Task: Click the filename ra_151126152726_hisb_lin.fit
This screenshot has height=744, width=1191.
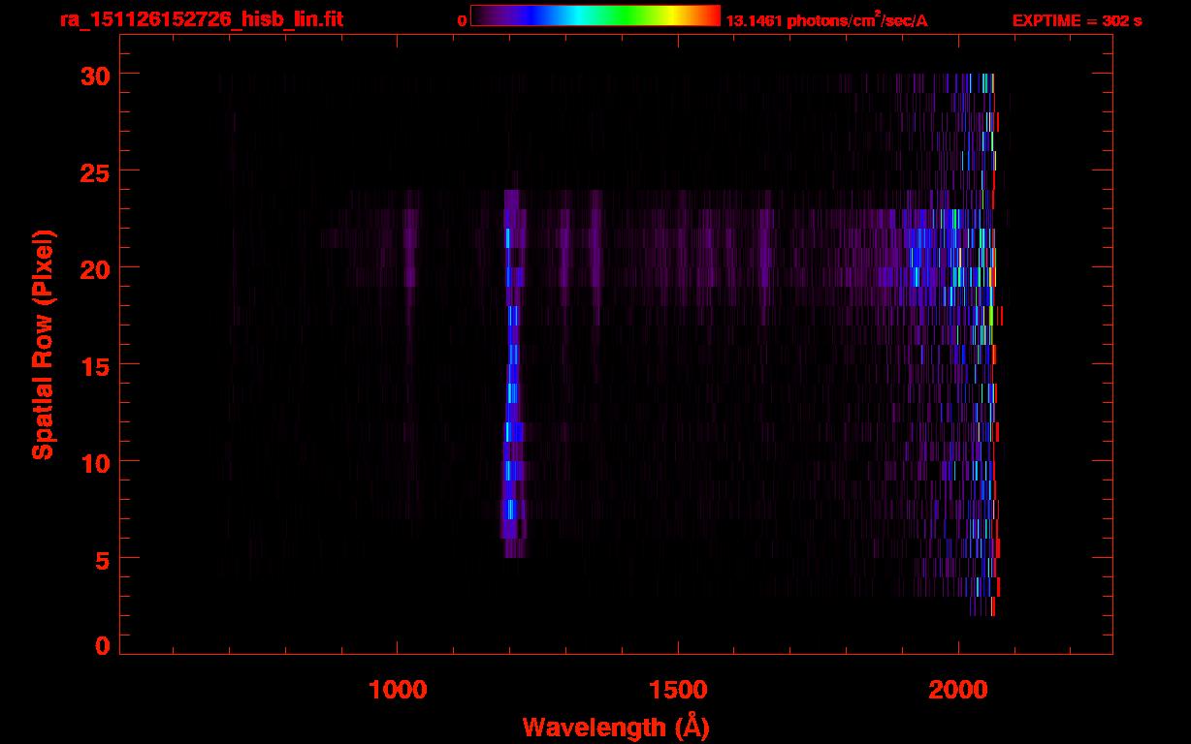Action: (x=200, y=18)
